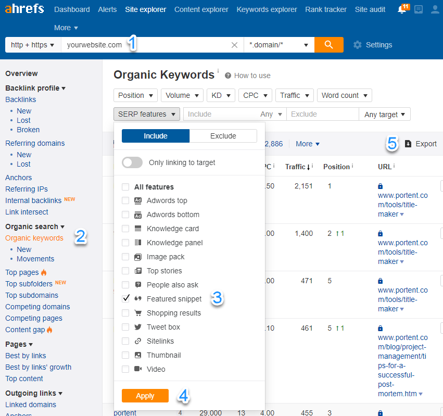Collapse the Organic search sidebar section
This screenshot has width=443, height=416.
(x=35, y=226)
